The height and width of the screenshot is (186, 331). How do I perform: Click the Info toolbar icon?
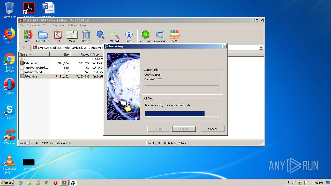[129, 36]
